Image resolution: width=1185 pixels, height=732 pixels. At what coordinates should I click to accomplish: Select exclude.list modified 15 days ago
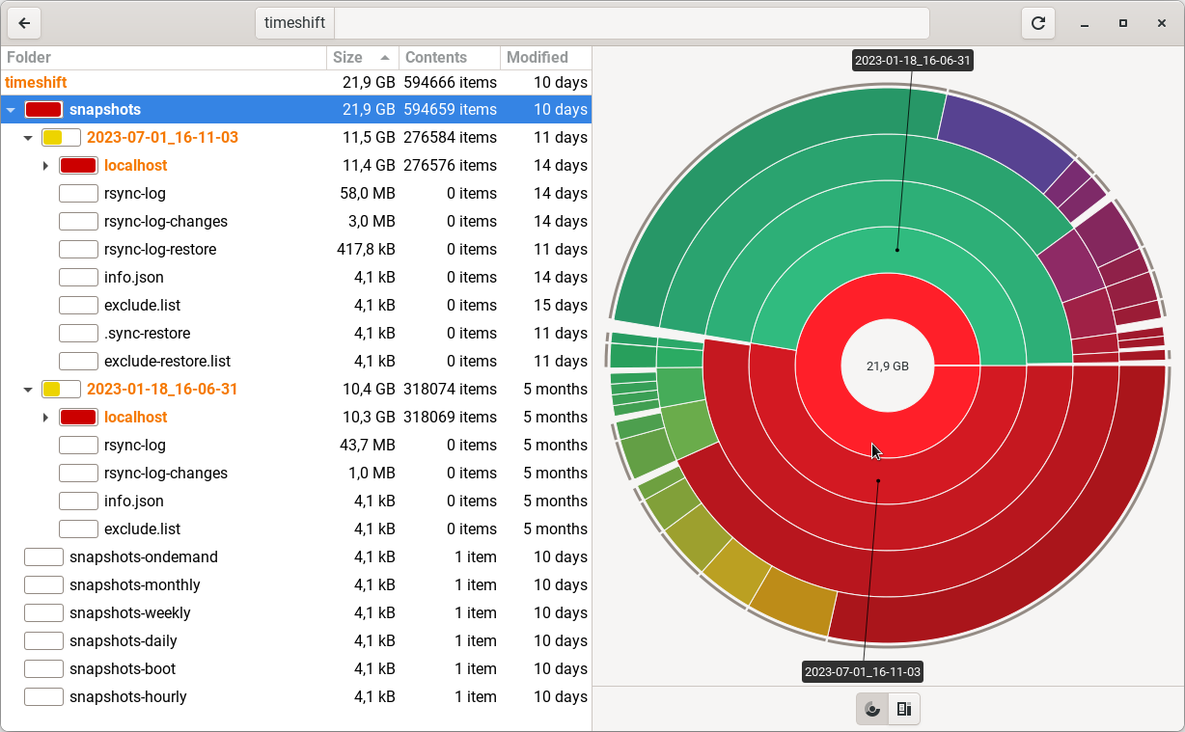click(x=295, y=306)
